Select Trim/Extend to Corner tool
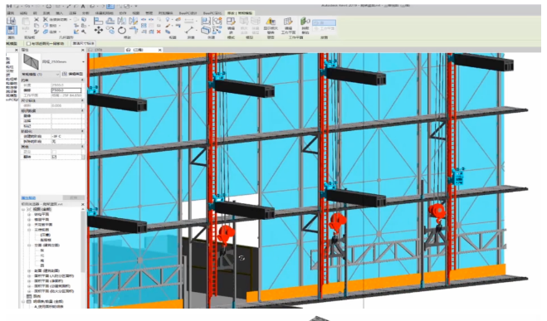Screen dimensions: 547x321 pyautogui.click(x=133, y=31)
